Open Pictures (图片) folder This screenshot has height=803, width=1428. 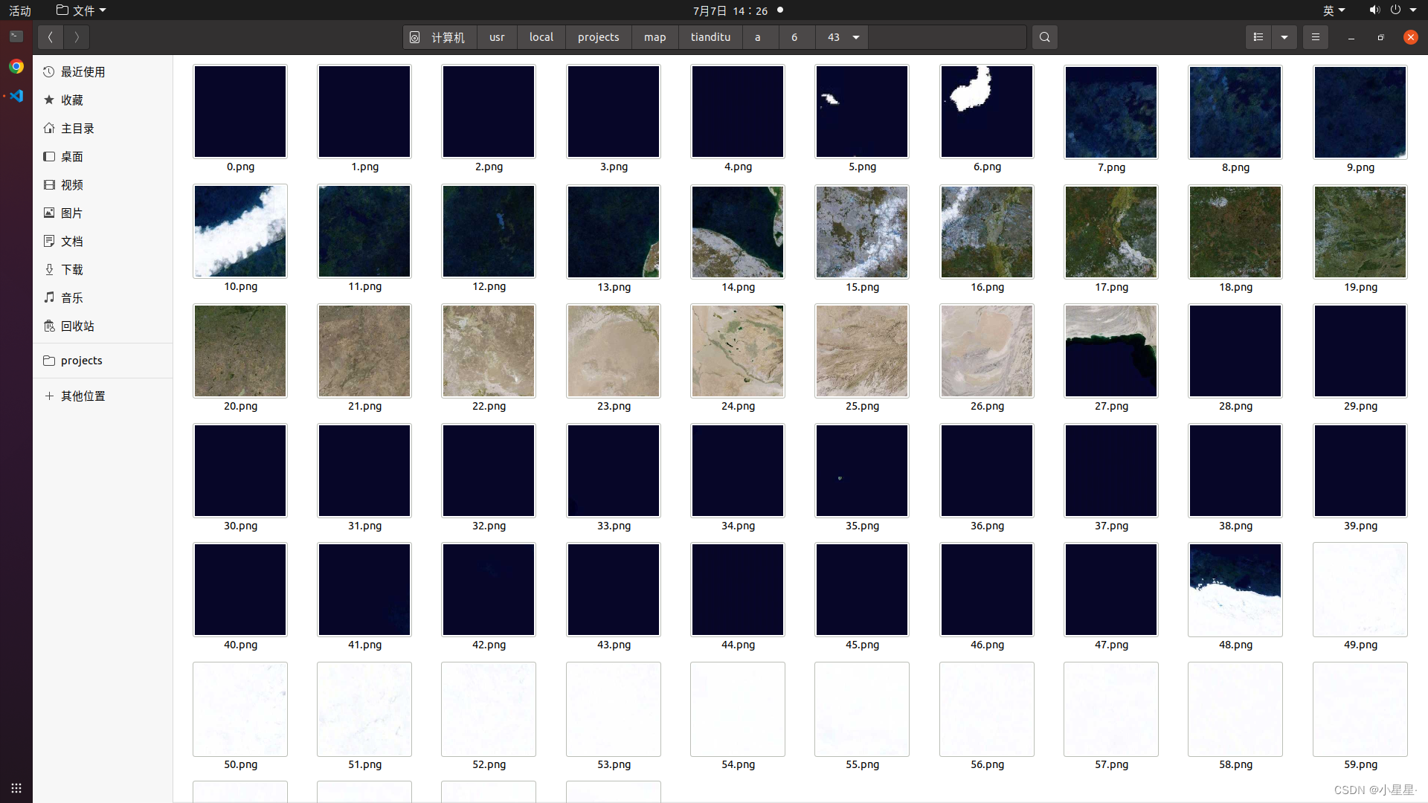103,213
